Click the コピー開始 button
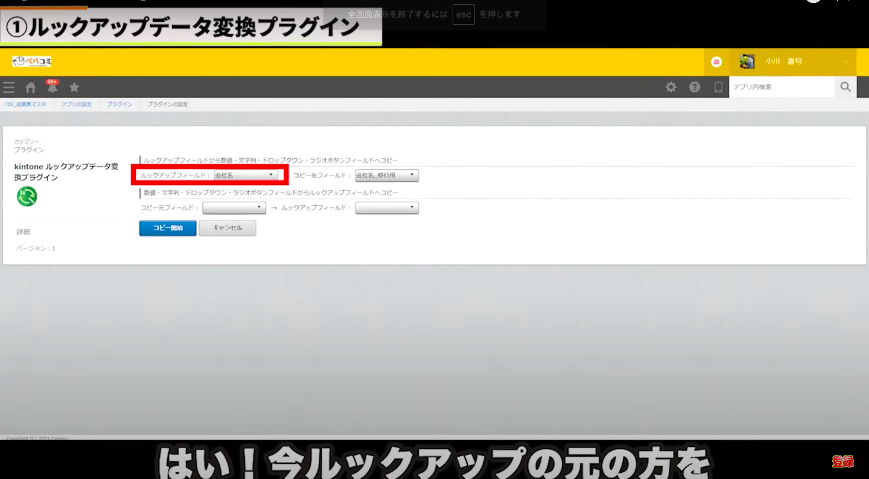 click(168, 228)
